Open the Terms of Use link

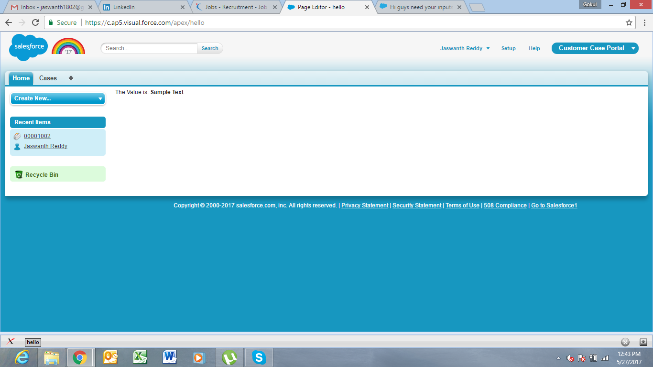[x=462, y=205]
